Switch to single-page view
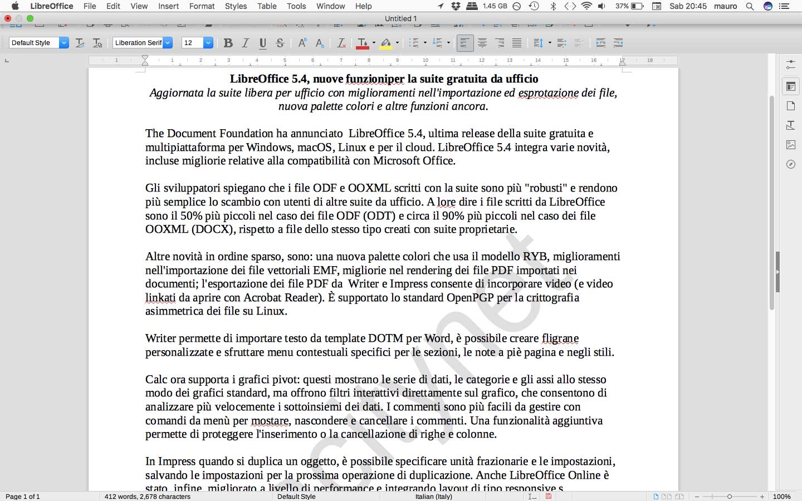802x501 pixels. coord(656,497)
